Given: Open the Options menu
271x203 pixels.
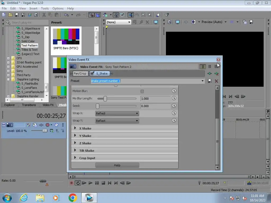Looking at the screenshot, I should [x=58, y=8].
